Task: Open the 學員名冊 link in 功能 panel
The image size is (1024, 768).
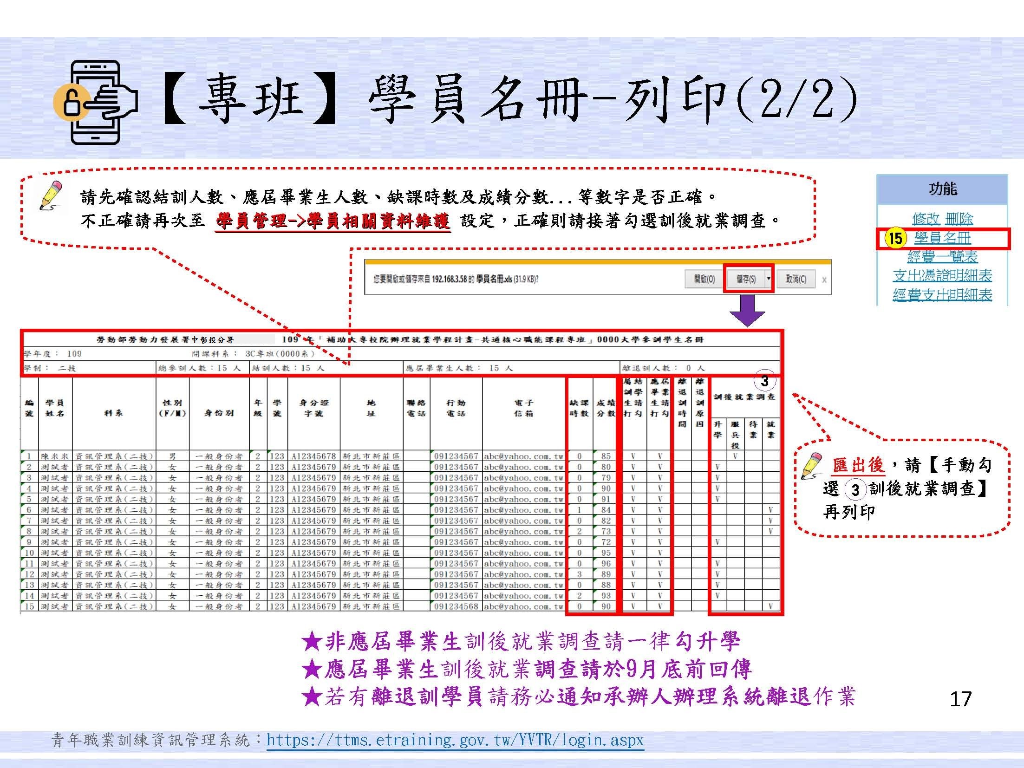Action: coord(942,238)
